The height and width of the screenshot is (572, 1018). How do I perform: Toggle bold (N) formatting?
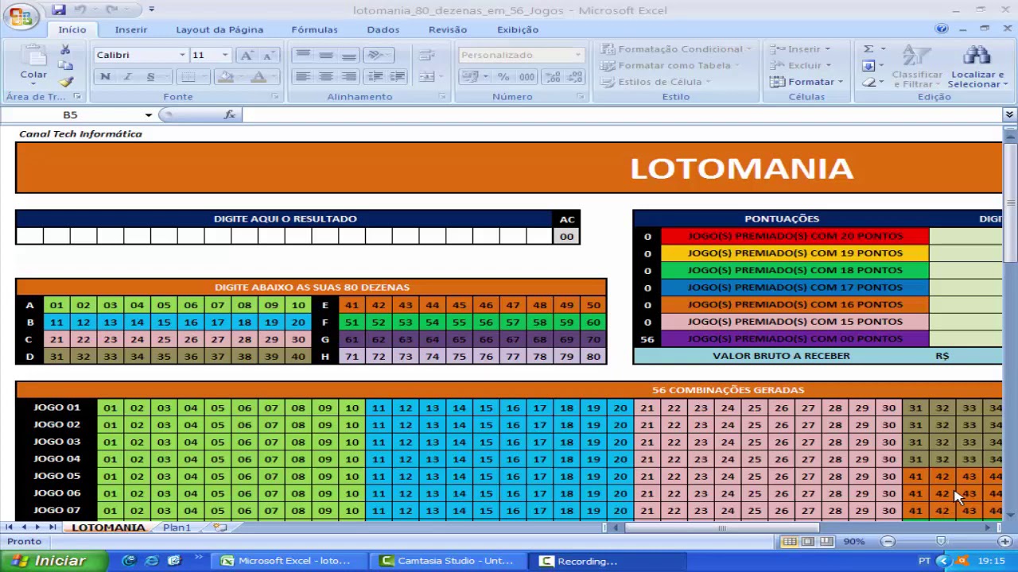pyautogui.click(x=105, y=77)
